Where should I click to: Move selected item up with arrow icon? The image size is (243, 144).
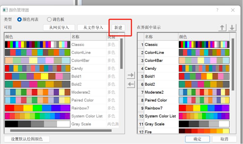click(x=222, y=27)
